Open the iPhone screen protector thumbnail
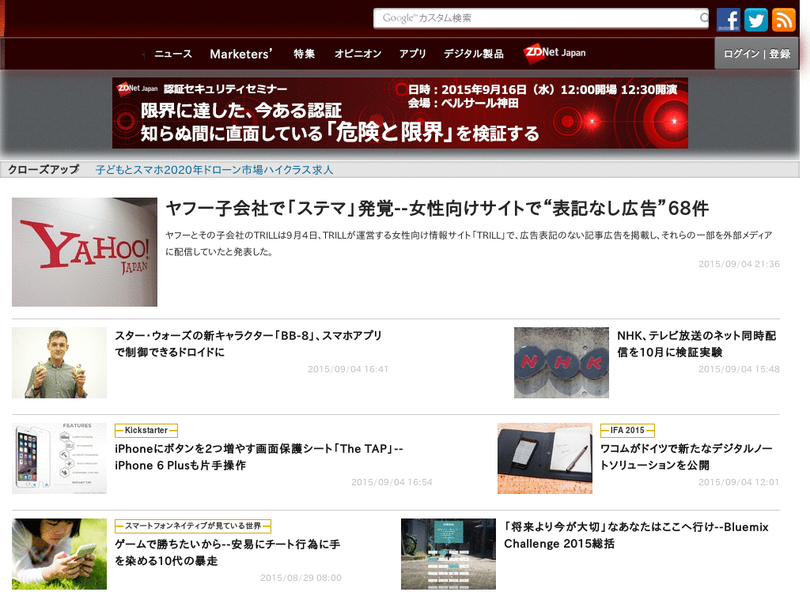 coord(59,458)
